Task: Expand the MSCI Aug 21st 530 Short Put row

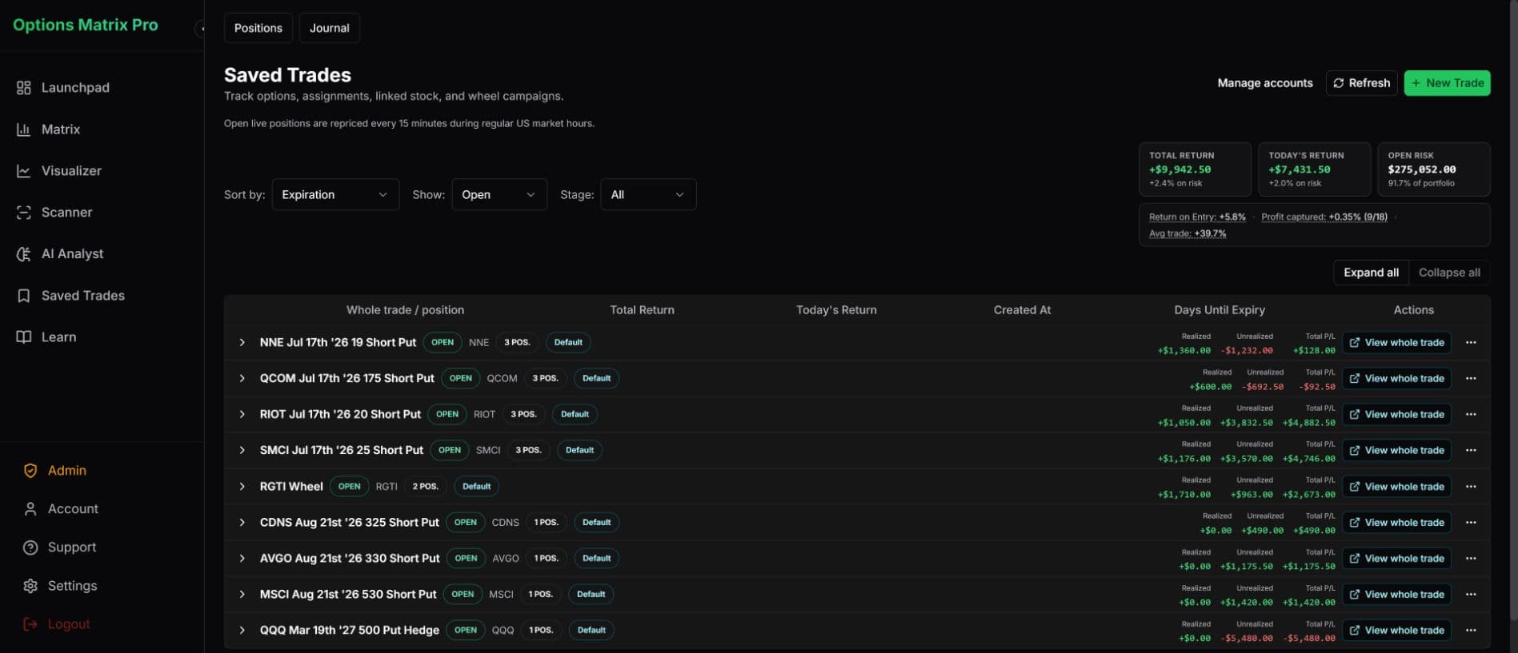Action: (x=242, y=594)
